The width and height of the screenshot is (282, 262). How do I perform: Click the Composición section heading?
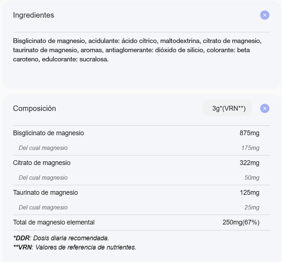[x=34, y=108]
